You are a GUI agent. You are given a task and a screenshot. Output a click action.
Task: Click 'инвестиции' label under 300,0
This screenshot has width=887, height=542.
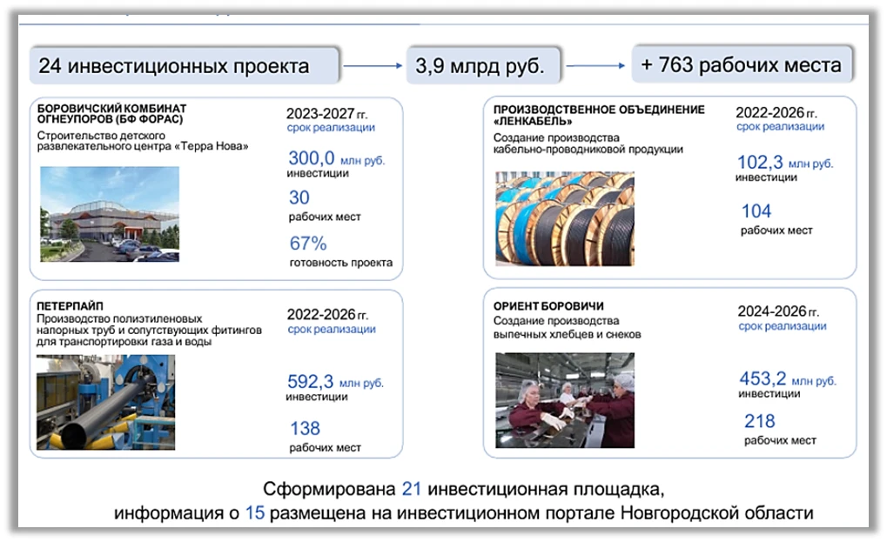tap(318, 173)
